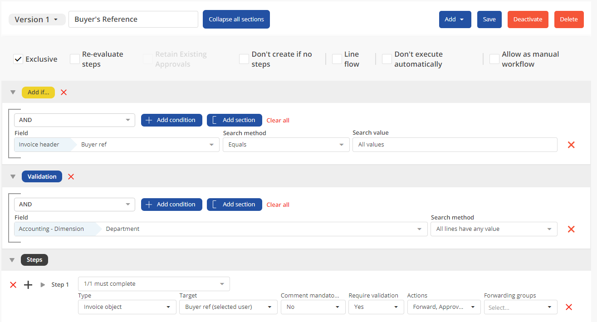Open the Add menu button
The height and width of the screenshot is (322, 597).
[455, 20]
